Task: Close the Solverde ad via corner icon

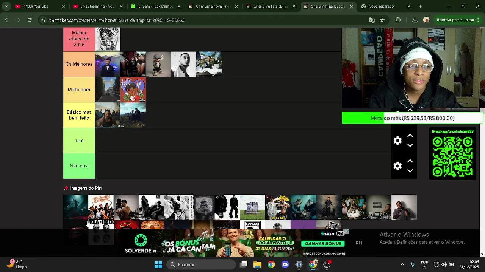Action: [347, 230]
